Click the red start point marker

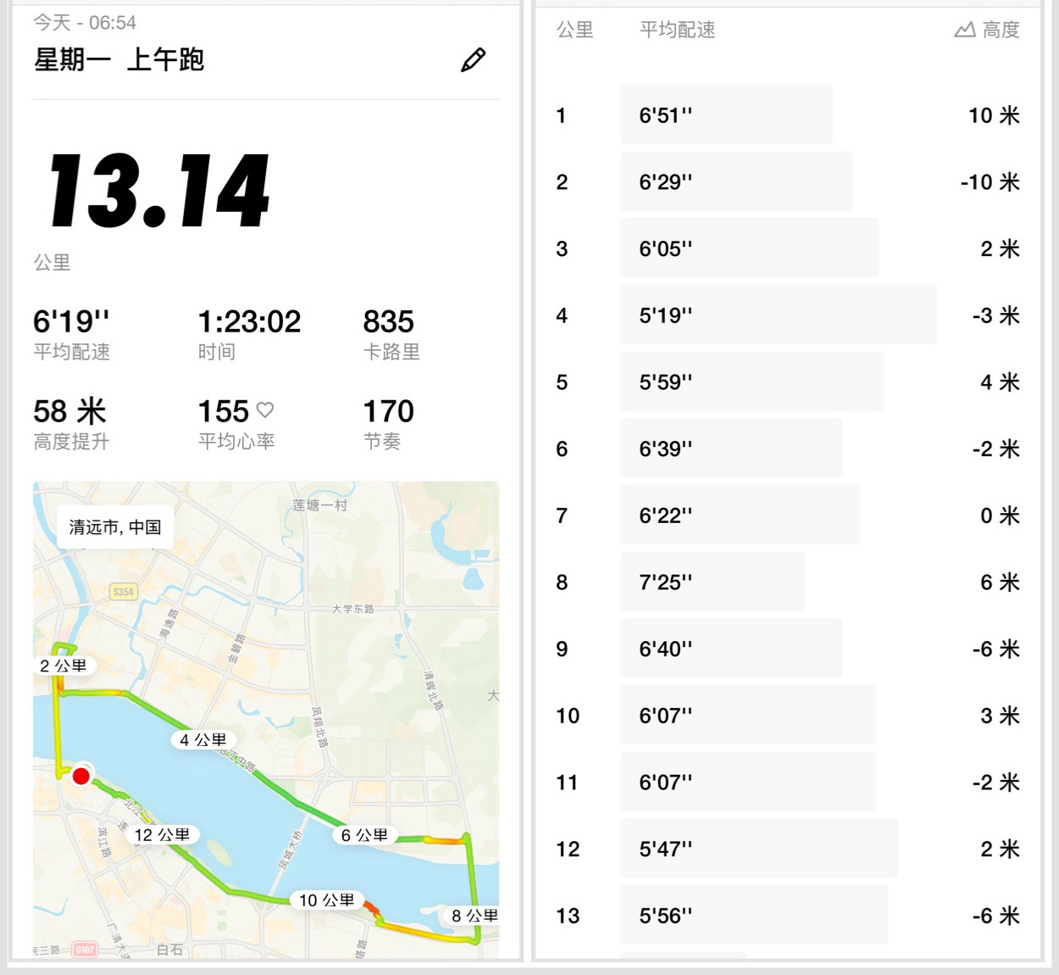[x=81, y=776]
